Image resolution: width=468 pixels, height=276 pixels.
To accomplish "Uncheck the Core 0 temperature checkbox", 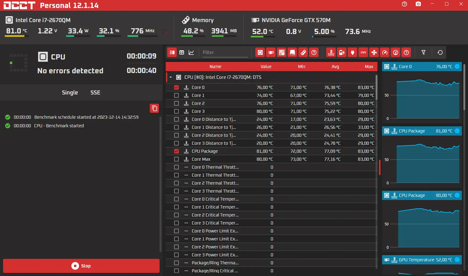I will click(x=176, y=87).
